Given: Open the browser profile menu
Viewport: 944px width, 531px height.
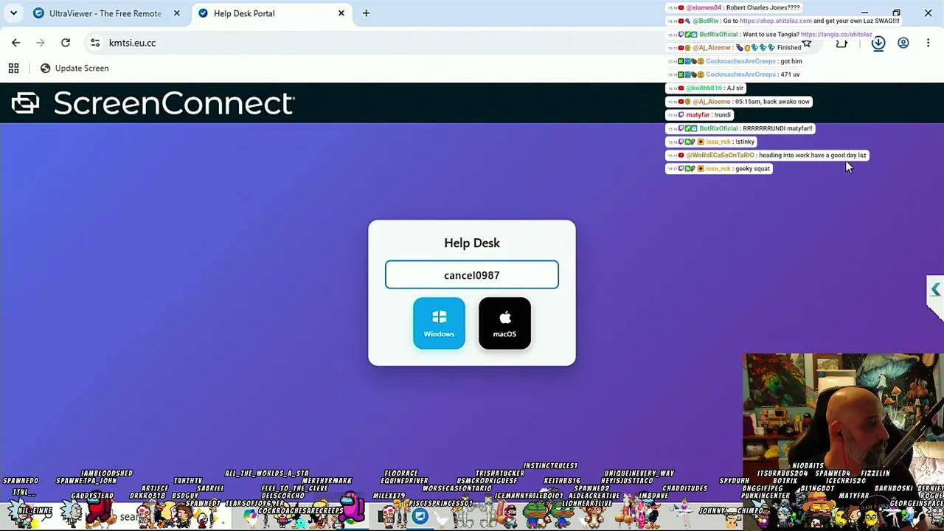Looking at the screenshot, I should coord(903,43).
